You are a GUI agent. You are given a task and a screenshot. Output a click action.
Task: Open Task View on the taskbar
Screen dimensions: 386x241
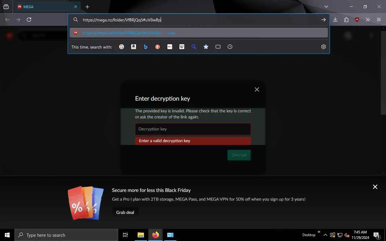click(125, 235)
